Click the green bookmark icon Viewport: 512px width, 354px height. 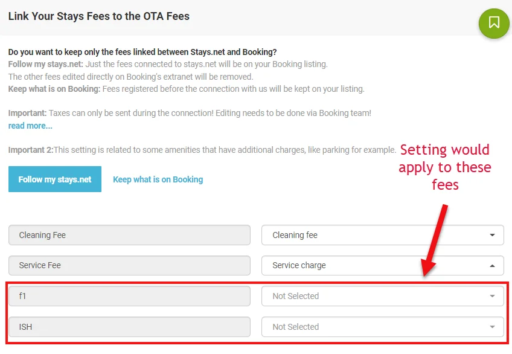click(x=494, y=23)
